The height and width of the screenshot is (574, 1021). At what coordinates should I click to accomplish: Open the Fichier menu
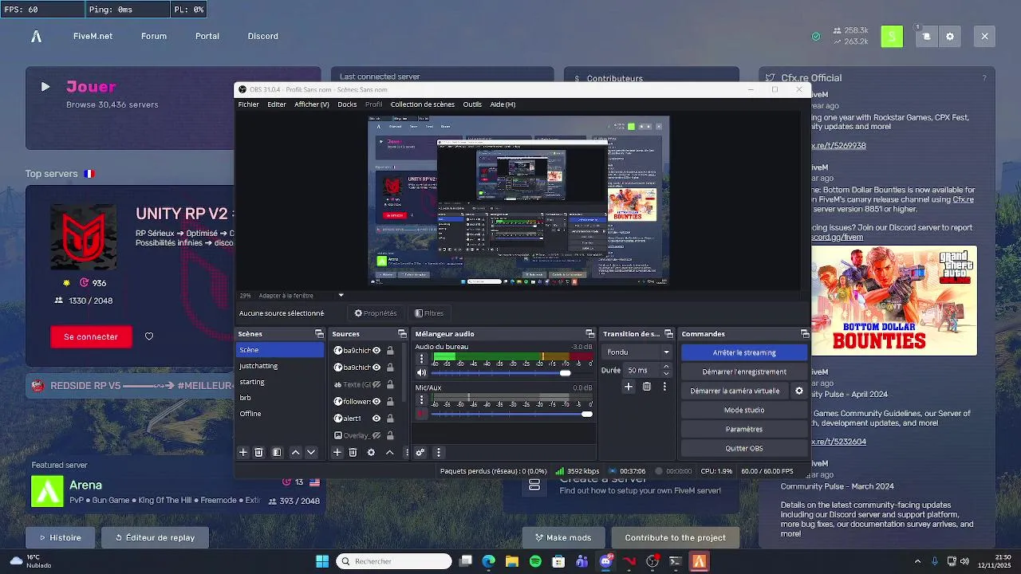[x=248, y=104]
